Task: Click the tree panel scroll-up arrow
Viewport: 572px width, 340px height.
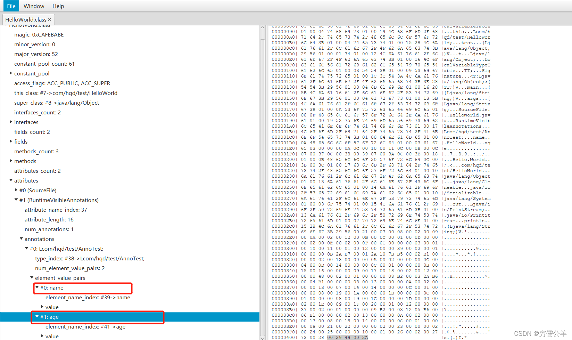Action: tap(263, 27)
